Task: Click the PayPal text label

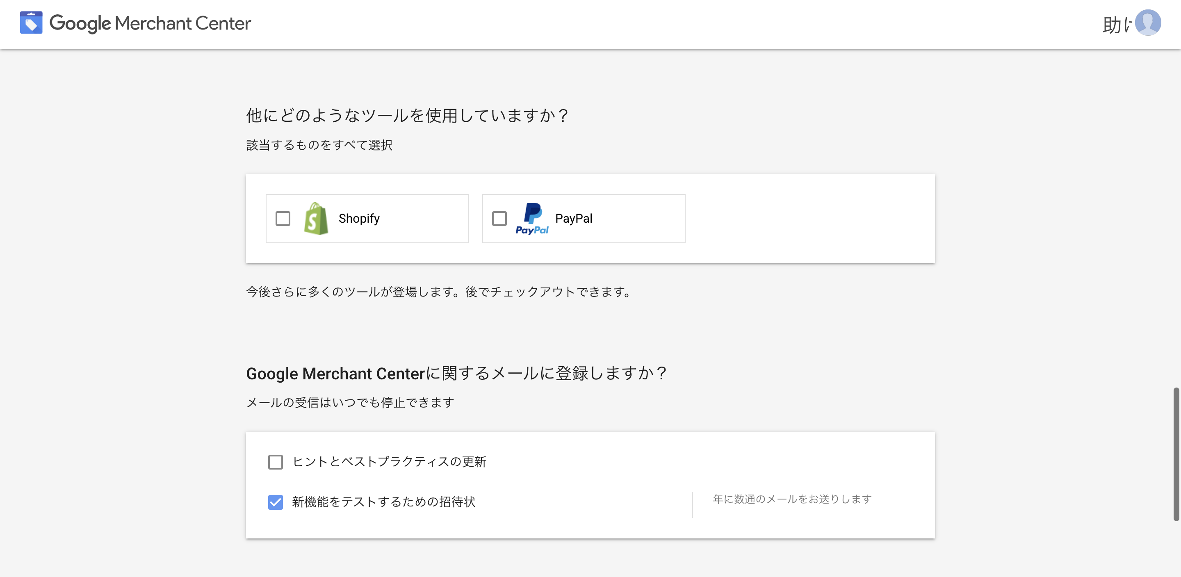Action: 574,219
